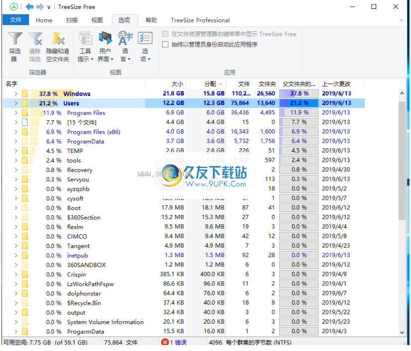The image size is (411, 351).
Task: Expand the ProgramData tree node
Action: [16, 141]
